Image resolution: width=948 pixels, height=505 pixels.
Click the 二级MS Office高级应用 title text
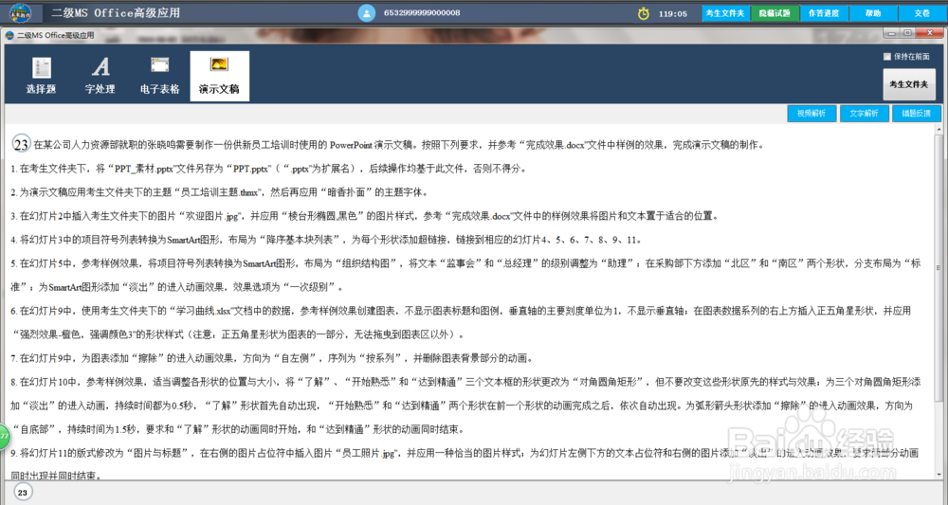click(116, 12)
